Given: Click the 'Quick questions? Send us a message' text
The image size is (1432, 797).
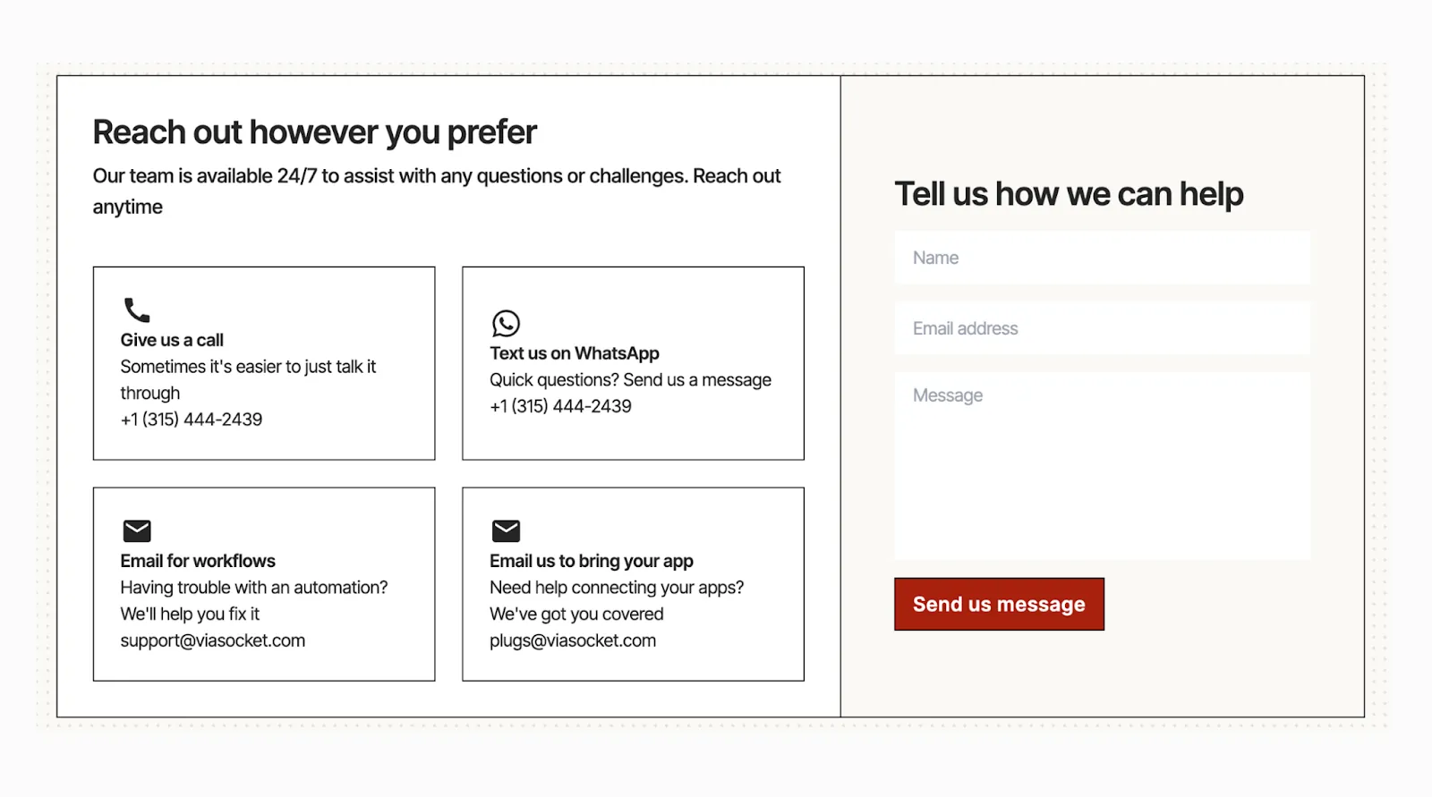Looking at the screenshot, I should 630,380.
